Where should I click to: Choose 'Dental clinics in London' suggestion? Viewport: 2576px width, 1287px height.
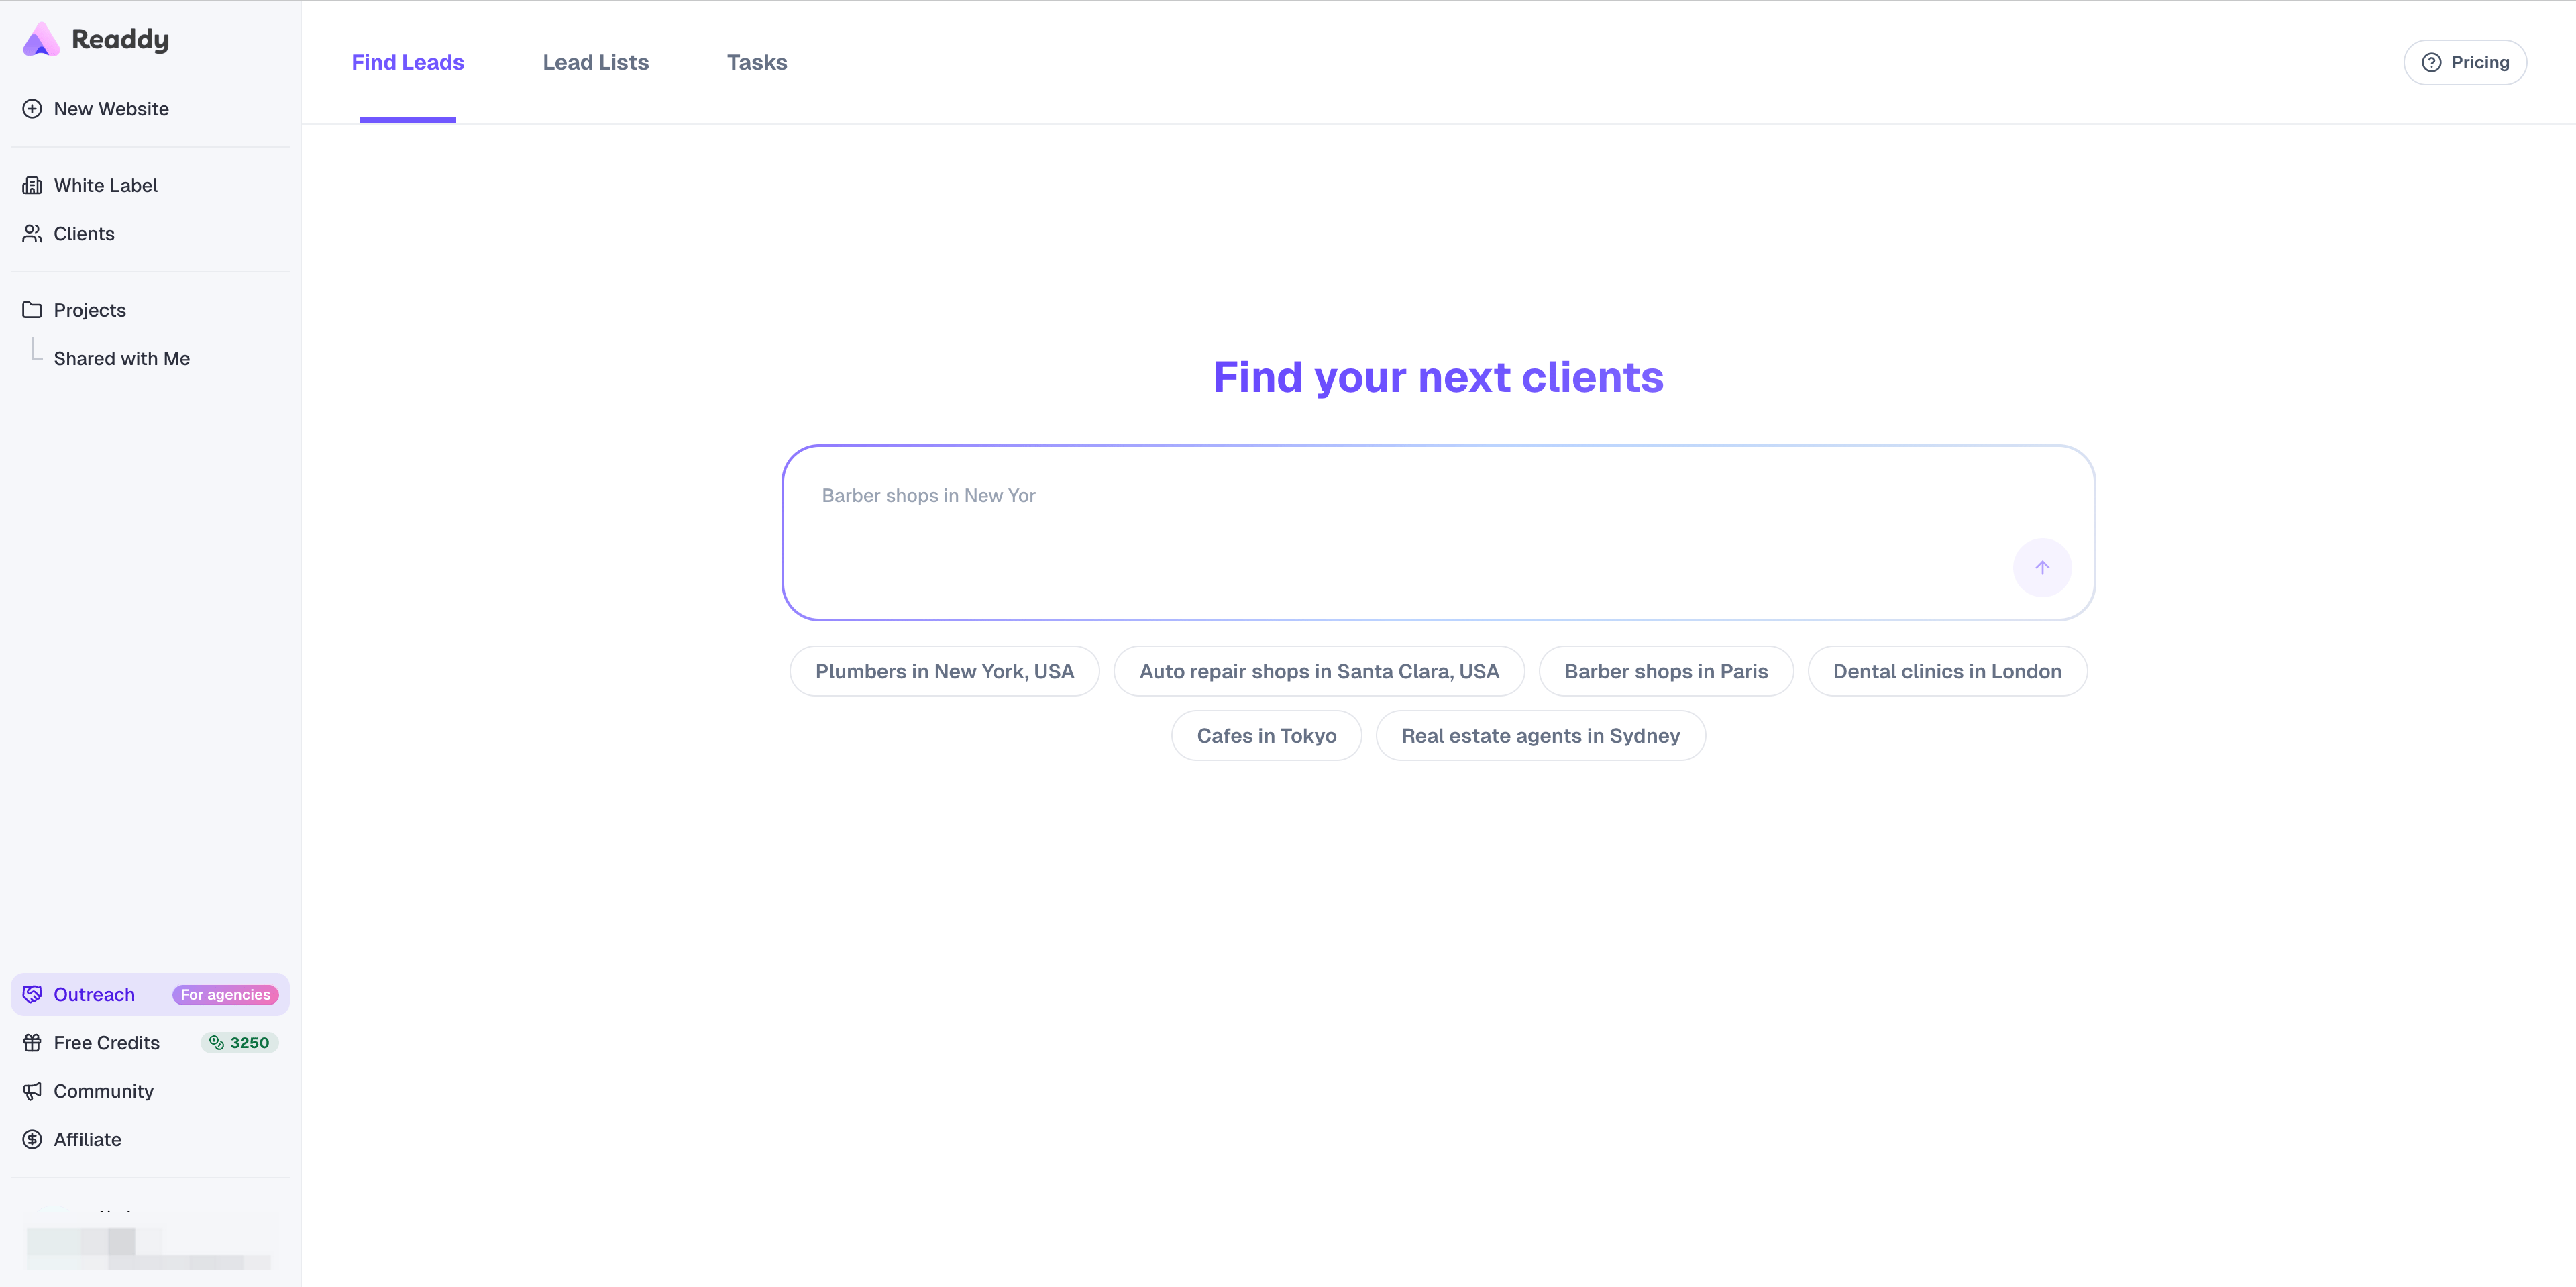[x=1947, y=671]
